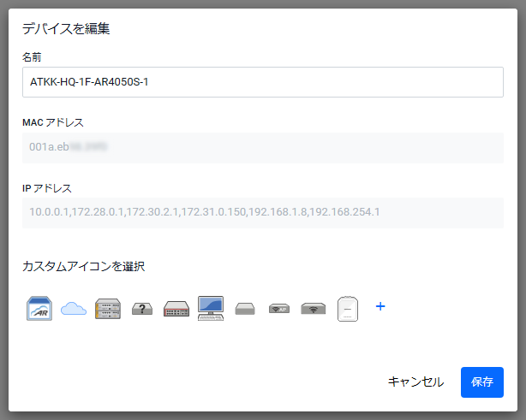Add a new custom icon with plus
The image size is (526, 420).
381,306
